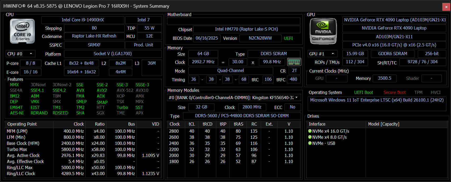Click green check icon for NVMe x4 16.0 GT/s

pos(310,131)
